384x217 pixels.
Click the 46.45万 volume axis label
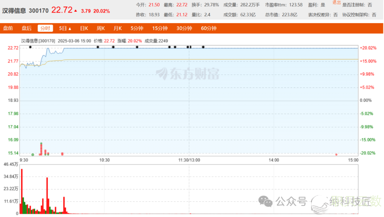pos(11,164)
